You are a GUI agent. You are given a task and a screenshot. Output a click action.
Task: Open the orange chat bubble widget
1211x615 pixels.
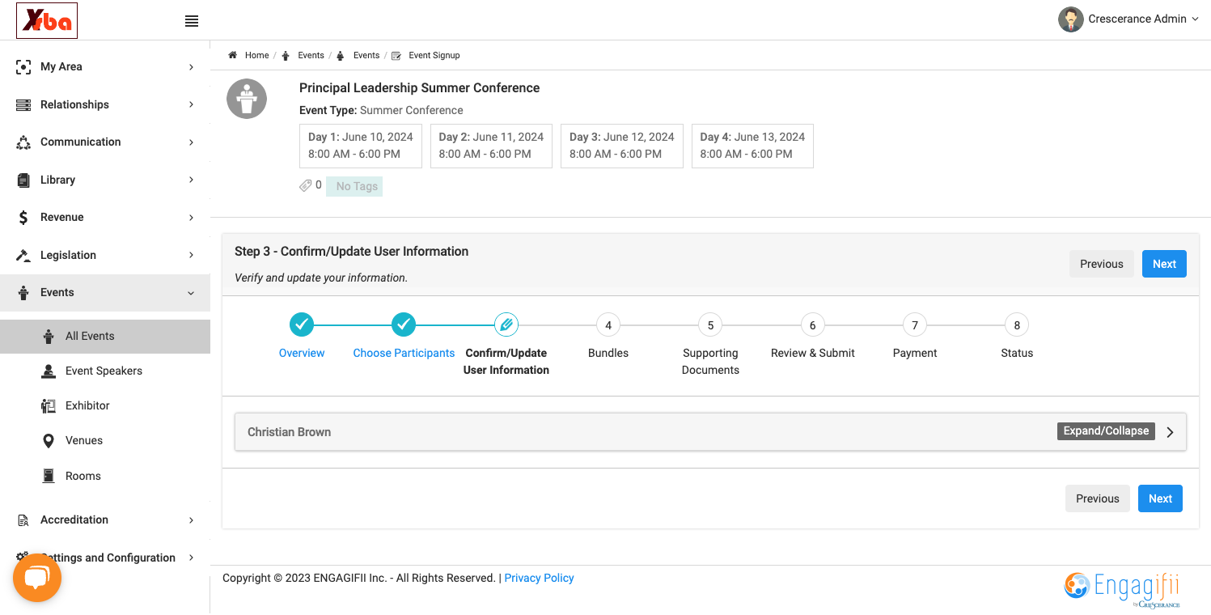click(37, 577)
